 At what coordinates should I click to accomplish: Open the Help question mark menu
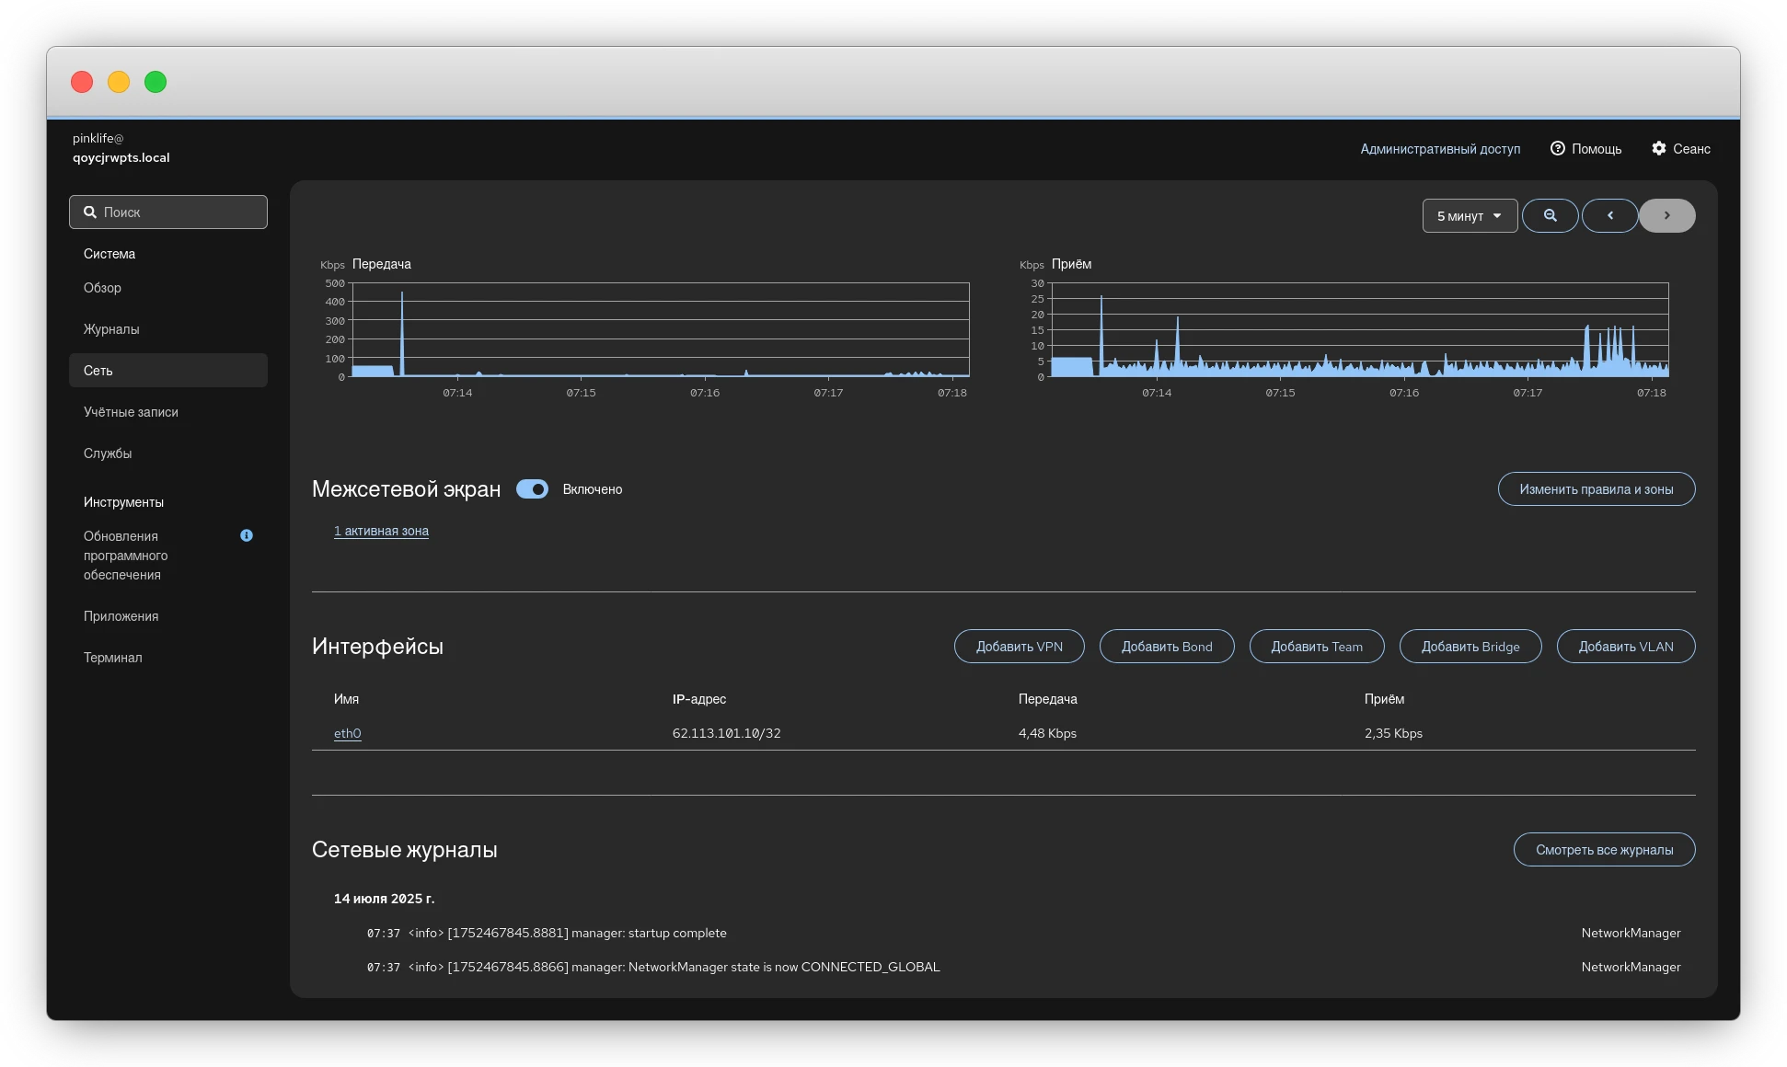1585,149
